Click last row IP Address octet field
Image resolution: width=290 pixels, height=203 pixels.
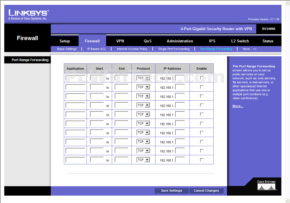click(x=180, y=159)
